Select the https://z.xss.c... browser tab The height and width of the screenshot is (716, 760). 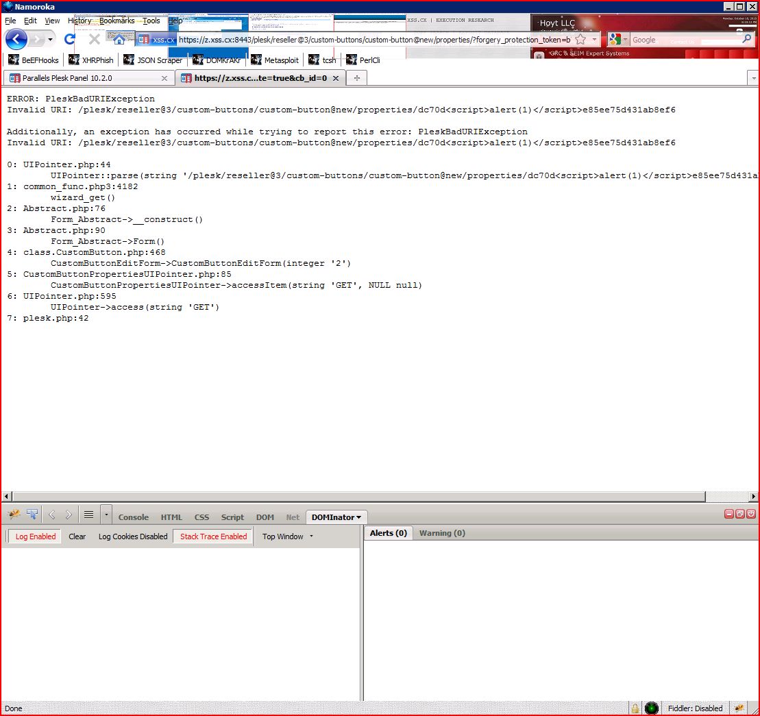tap(260, 78)
